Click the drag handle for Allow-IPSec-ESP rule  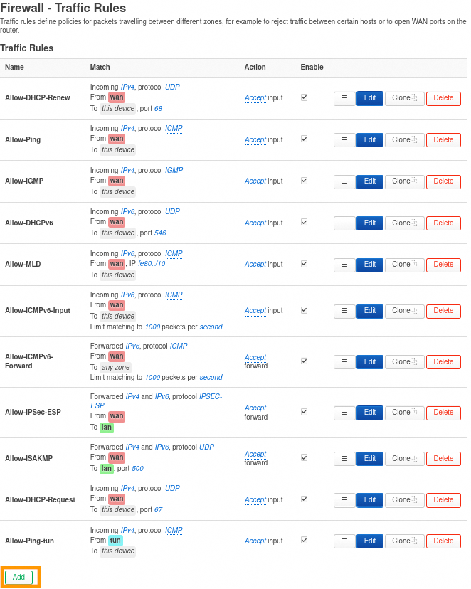(x=344, y=413)
